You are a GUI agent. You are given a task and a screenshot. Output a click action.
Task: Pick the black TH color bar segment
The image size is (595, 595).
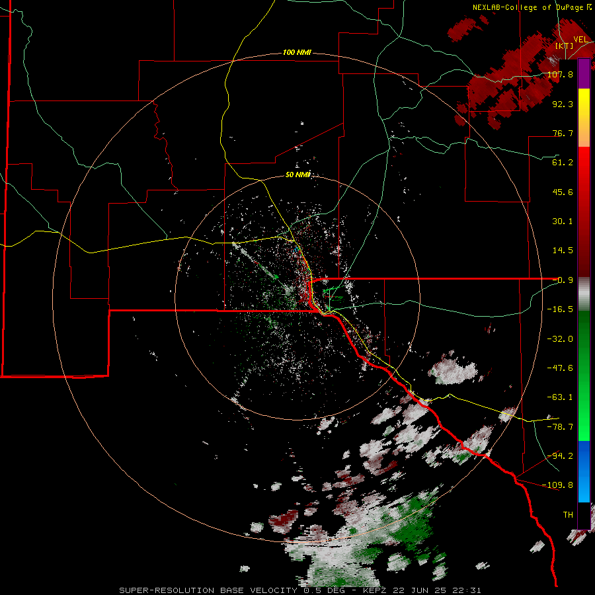[x=584, y=516]
